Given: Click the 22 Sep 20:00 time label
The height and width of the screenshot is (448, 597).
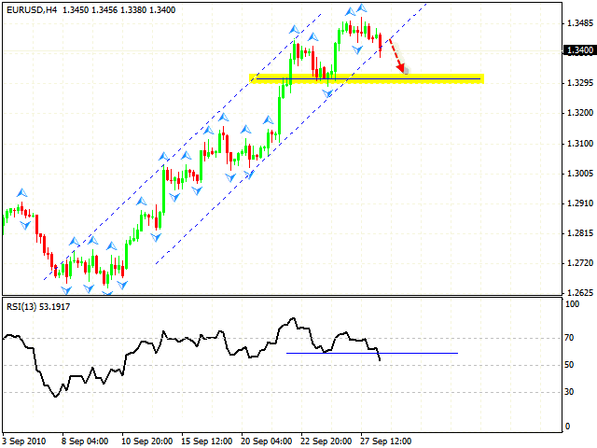Looking at the screenshot, I should (x=326, y=441).
